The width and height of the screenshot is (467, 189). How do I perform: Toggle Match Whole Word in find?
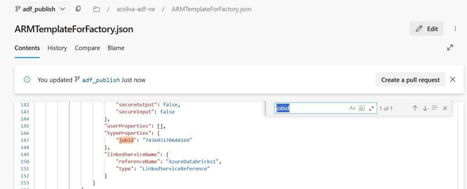pyautogui.click(x=362, y=108)
